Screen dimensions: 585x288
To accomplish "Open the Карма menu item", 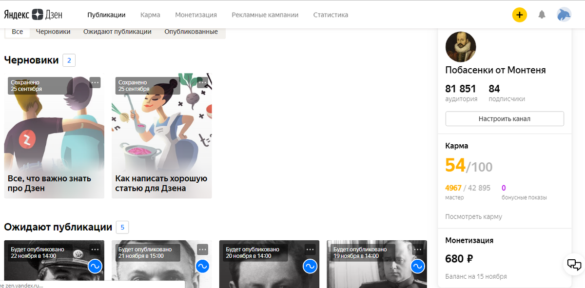I will (x=150, y=15).
